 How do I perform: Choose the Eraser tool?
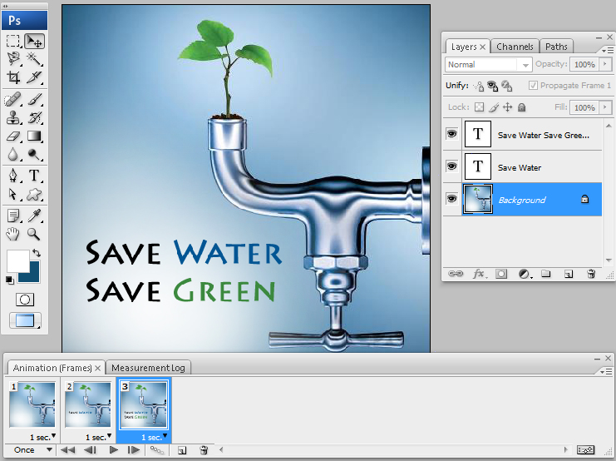[13, 136]
